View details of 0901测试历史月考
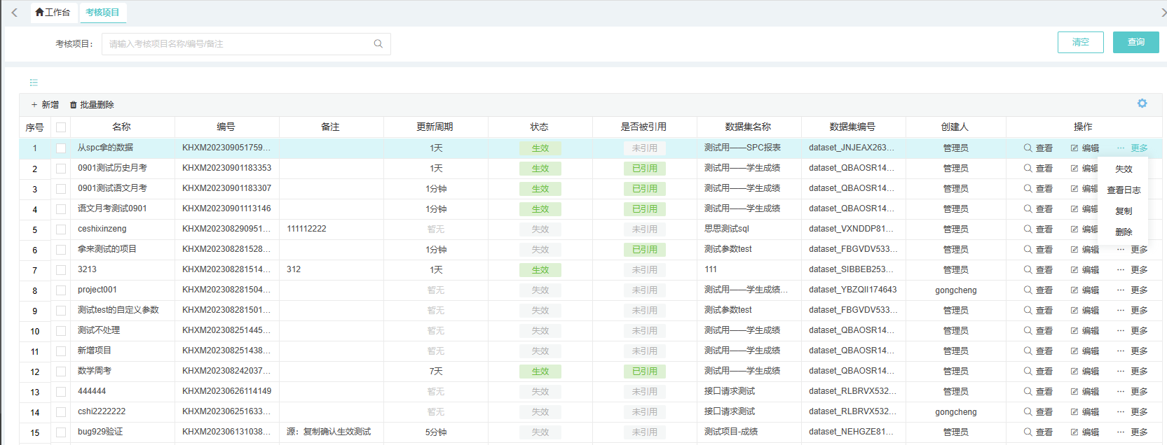Image resolution: width=1167 pixels, height=445 pixels. point(1038,169)
